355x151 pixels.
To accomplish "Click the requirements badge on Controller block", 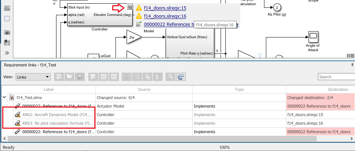I will [129, 7].
